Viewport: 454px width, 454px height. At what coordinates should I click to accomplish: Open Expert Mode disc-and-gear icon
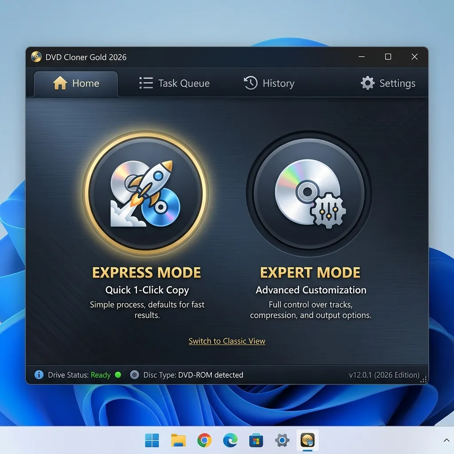(309, 193)
